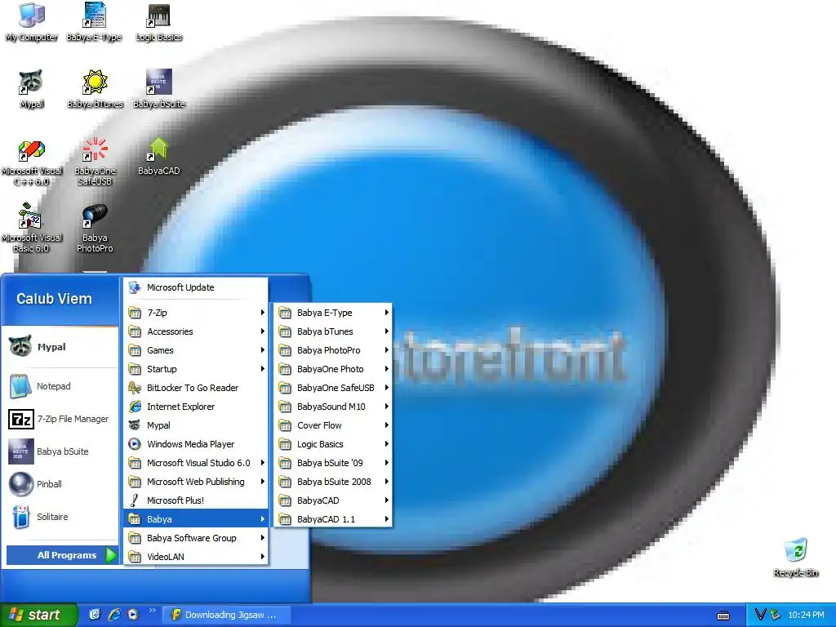
Task: Open Notepad from the start menu
Action: point(60,386)
